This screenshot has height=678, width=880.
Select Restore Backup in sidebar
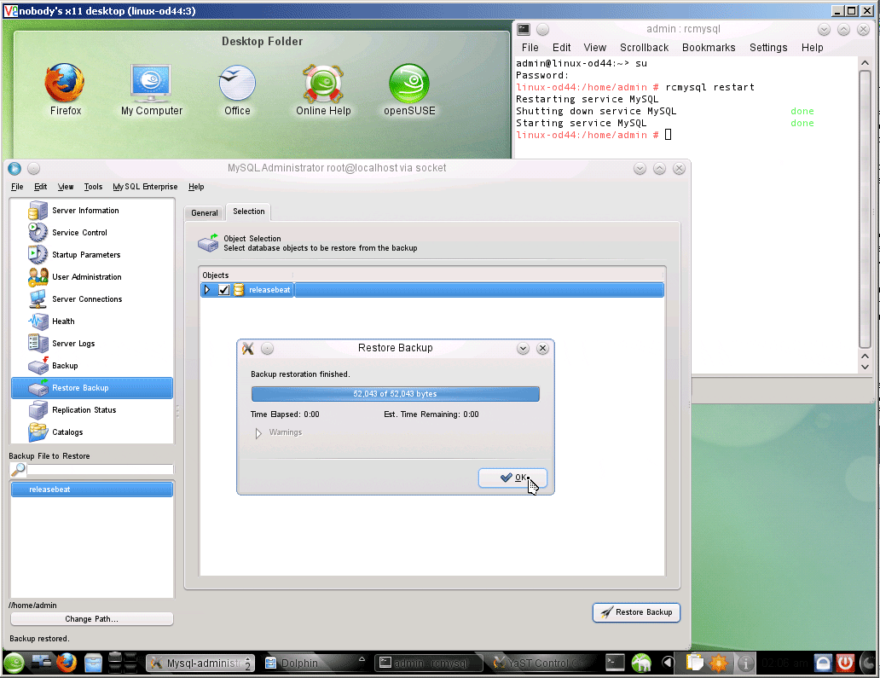(x=92, y=388)
